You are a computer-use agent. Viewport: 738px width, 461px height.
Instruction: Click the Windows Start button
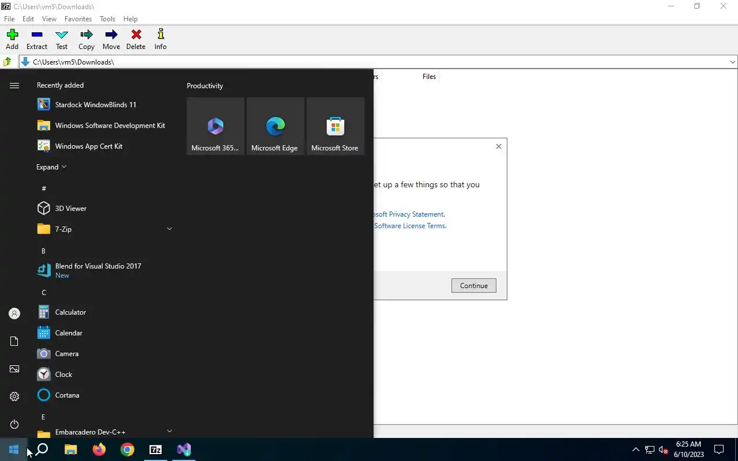(x=14, y=449)
